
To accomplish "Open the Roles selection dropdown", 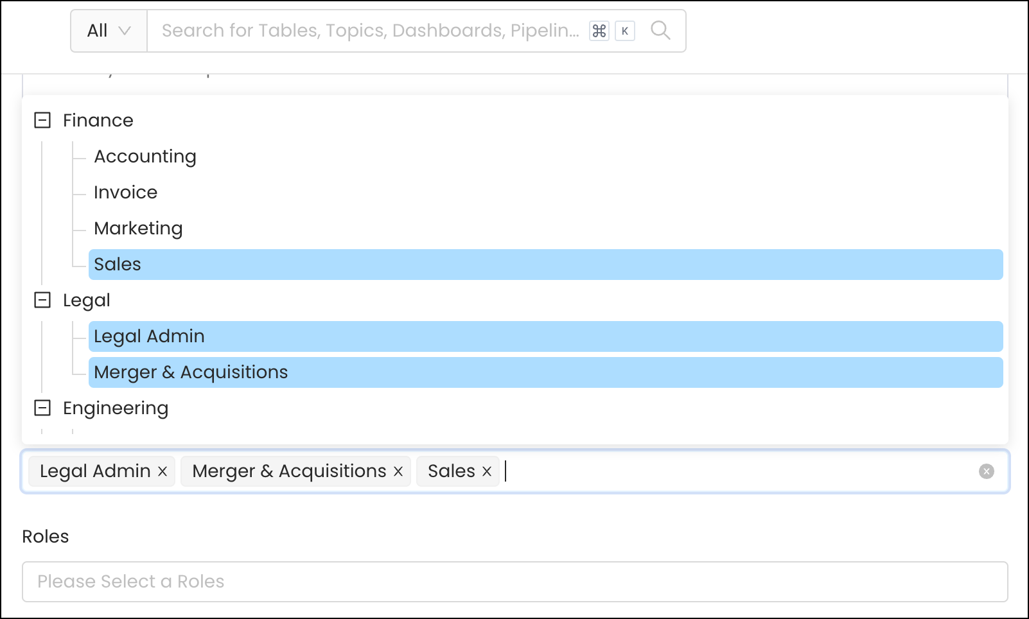I will pyautogui.click(x=514, y=582).
